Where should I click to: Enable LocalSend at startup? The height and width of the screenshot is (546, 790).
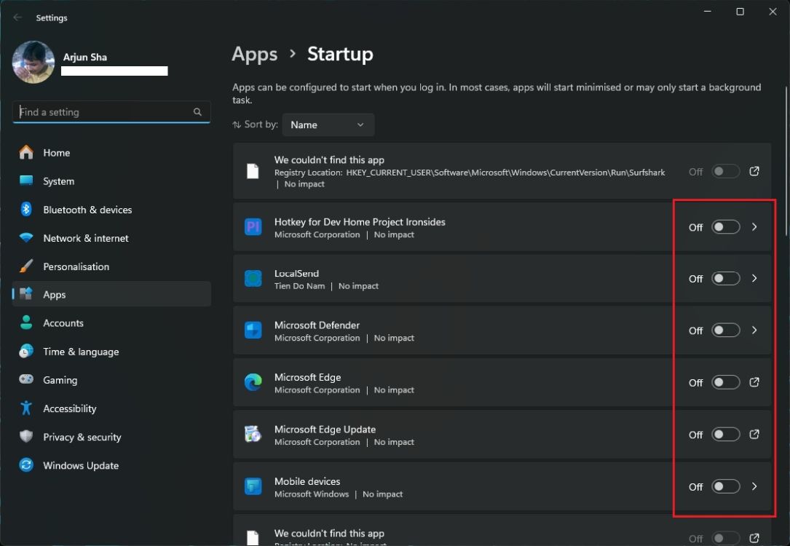724,278
